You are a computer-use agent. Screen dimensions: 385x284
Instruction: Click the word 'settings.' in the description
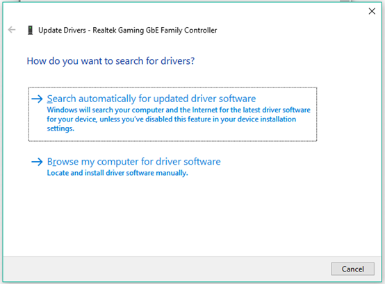click(60, 128)
